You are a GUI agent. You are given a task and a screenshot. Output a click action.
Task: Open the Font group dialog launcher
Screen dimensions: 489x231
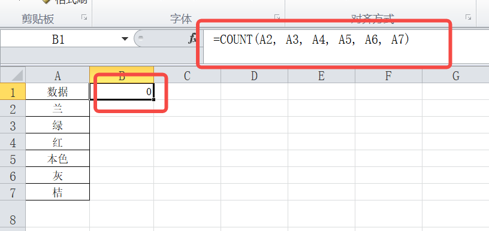pos(277,17)
